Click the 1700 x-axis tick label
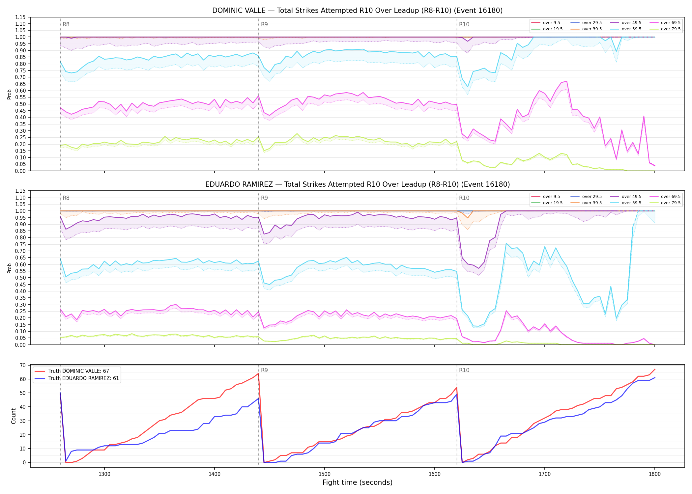 545,474
